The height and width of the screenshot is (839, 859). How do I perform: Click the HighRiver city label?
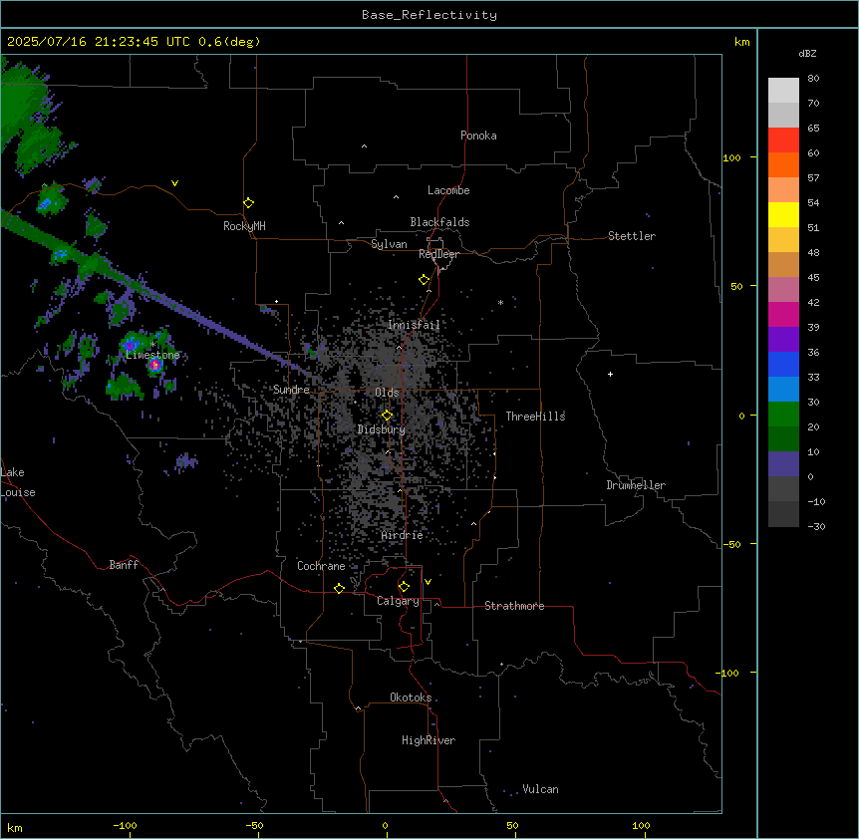click(x=429, y=740)
